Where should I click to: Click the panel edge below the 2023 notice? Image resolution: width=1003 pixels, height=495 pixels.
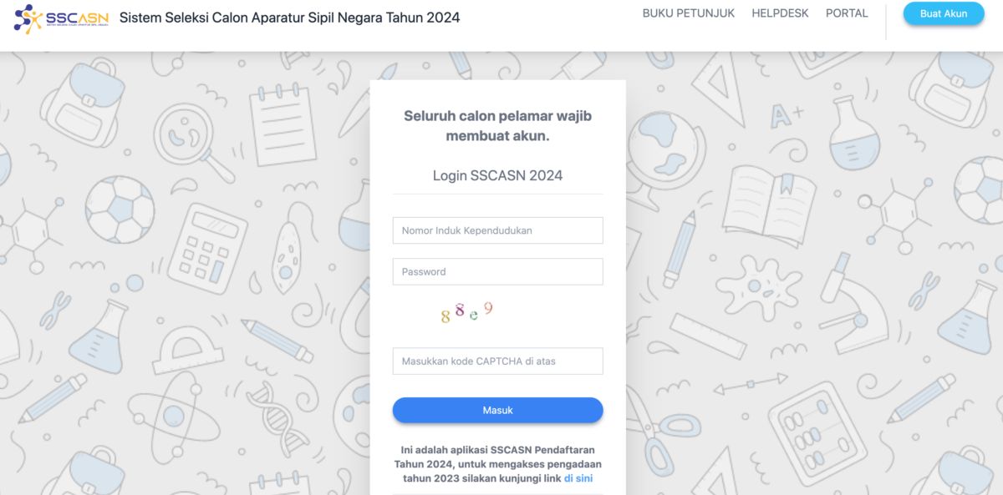(497, 492)
